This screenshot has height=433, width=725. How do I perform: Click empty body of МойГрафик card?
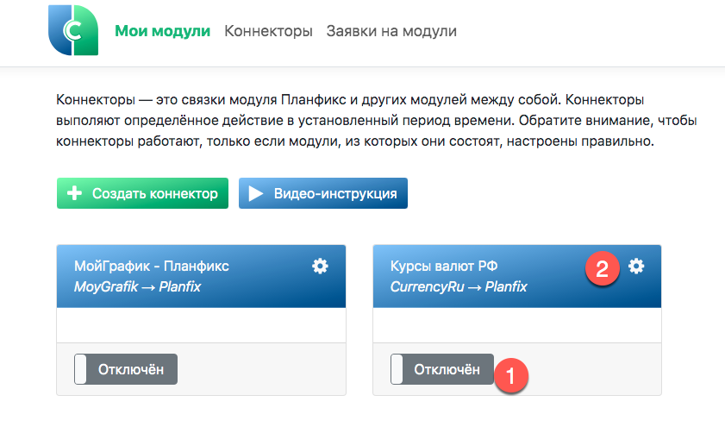click(201, 326)
